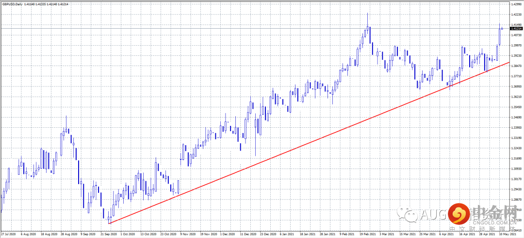Click the current price label 1.41214
The height and width of the screenshot is (238, 524).
[x=517, y=29]
